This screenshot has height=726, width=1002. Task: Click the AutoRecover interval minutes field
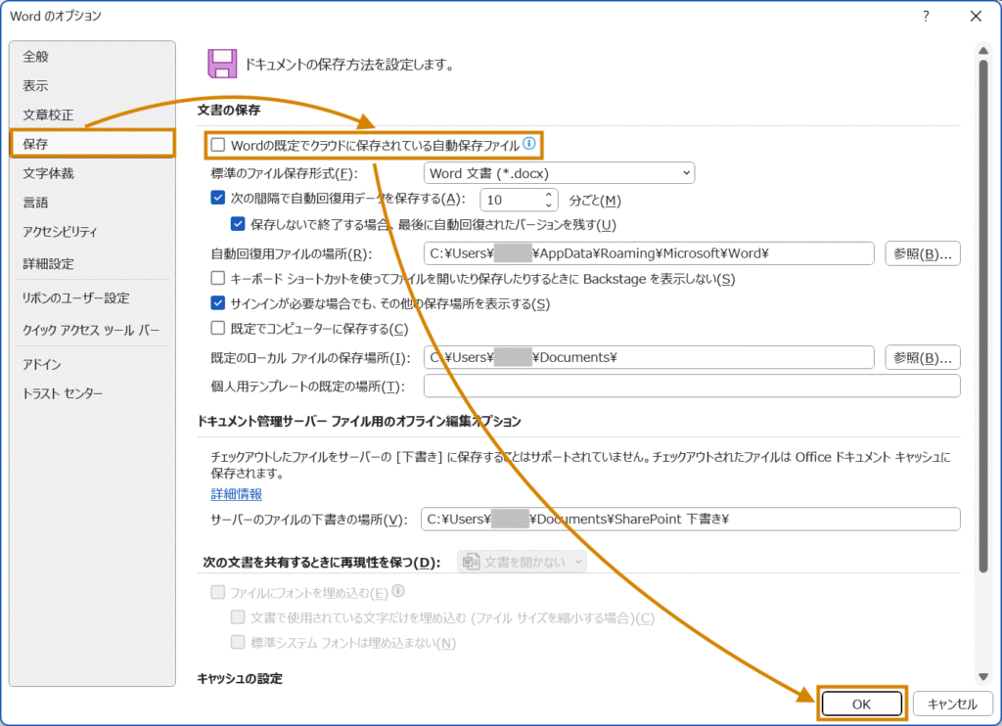(x=512, y=200)
